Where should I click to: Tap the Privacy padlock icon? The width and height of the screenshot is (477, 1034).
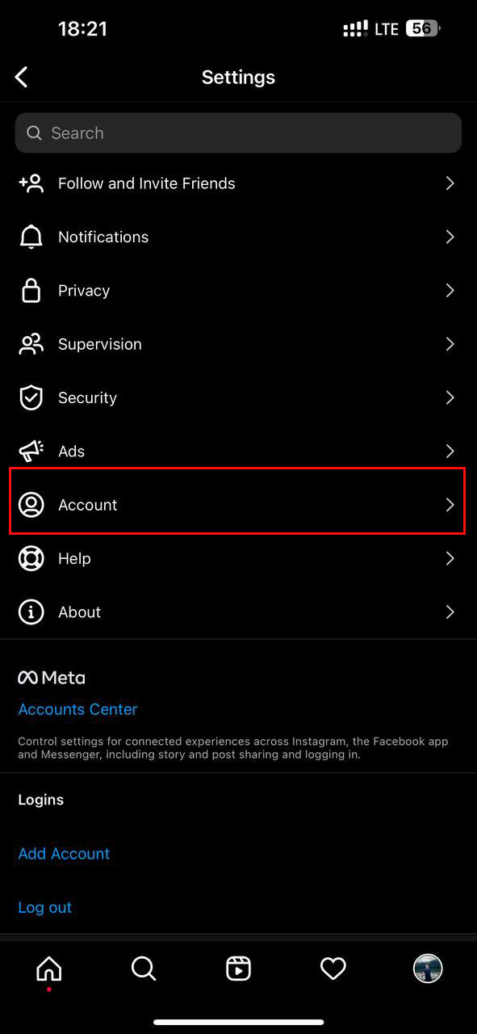point(31,290)
